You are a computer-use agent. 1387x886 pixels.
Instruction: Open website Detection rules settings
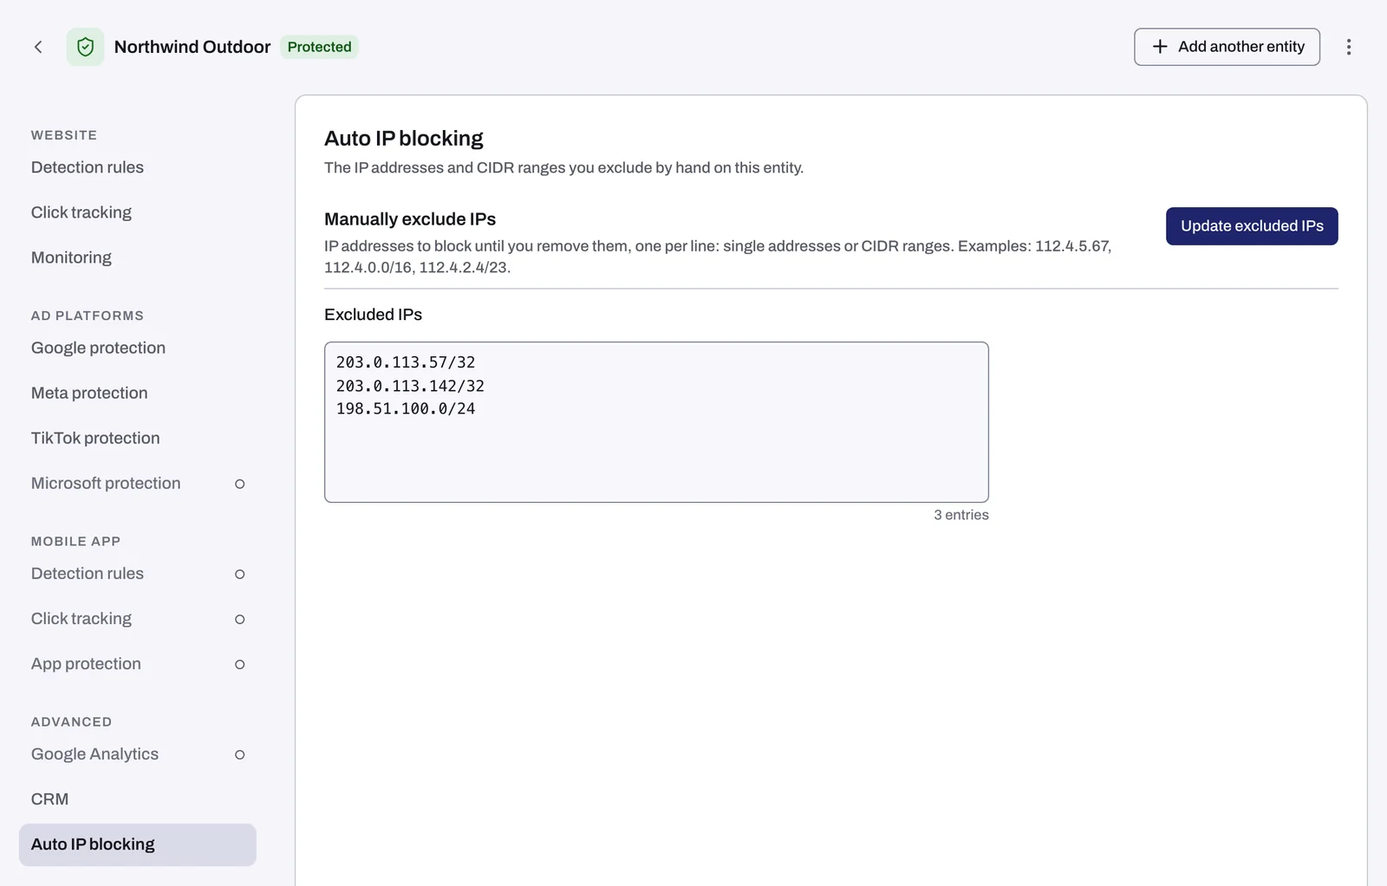point(88,167)
